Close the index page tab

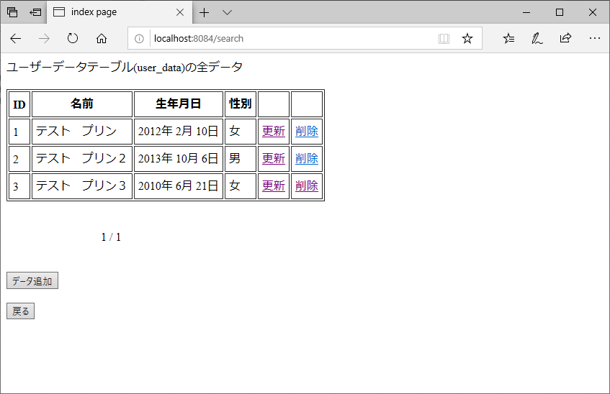180,12
